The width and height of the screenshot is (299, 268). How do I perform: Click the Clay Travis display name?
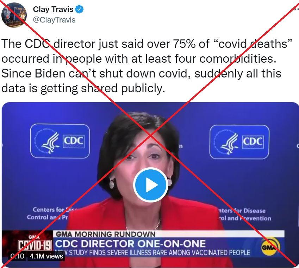(53, 9)
